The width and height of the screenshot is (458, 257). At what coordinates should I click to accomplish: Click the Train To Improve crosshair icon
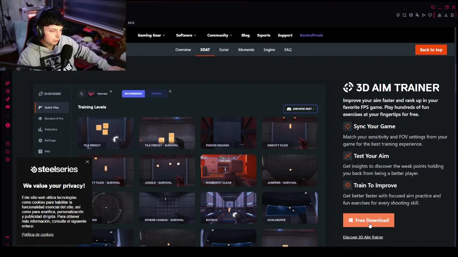click(347, 185)
